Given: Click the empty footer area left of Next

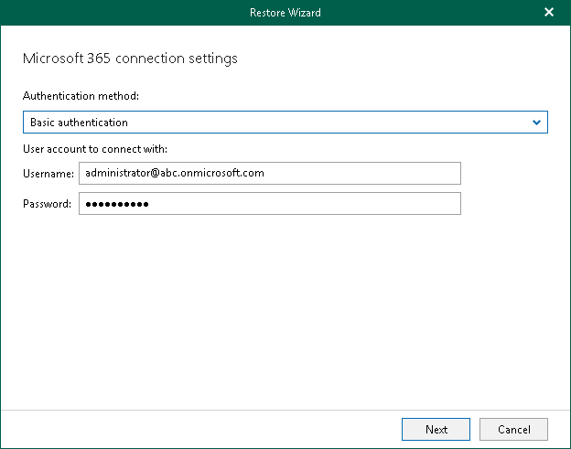Looking at the screenshot, I should coord(201,429).
